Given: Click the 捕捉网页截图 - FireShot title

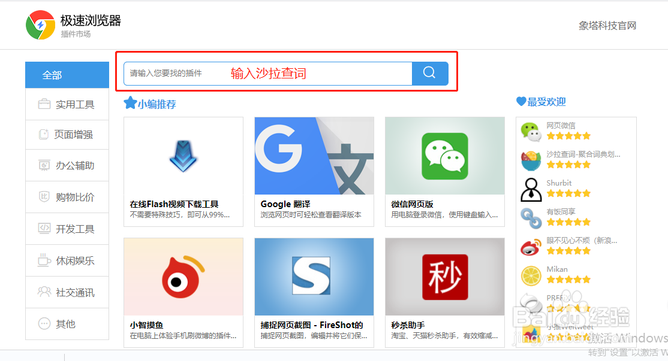Looking at the screenshot, I should [312, 325].
